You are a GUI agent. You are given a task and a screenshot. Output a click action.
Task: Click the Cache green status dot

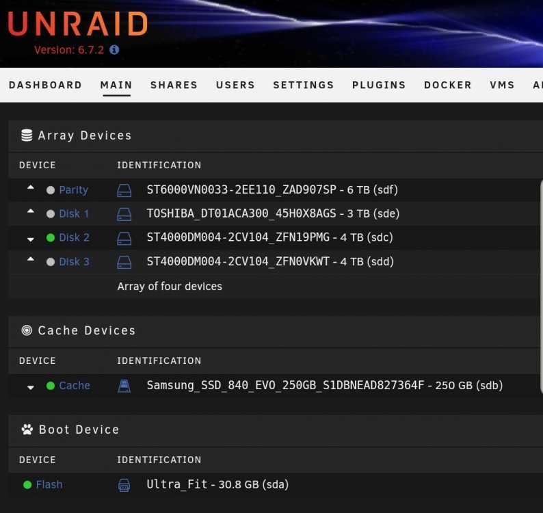(51, 386)
